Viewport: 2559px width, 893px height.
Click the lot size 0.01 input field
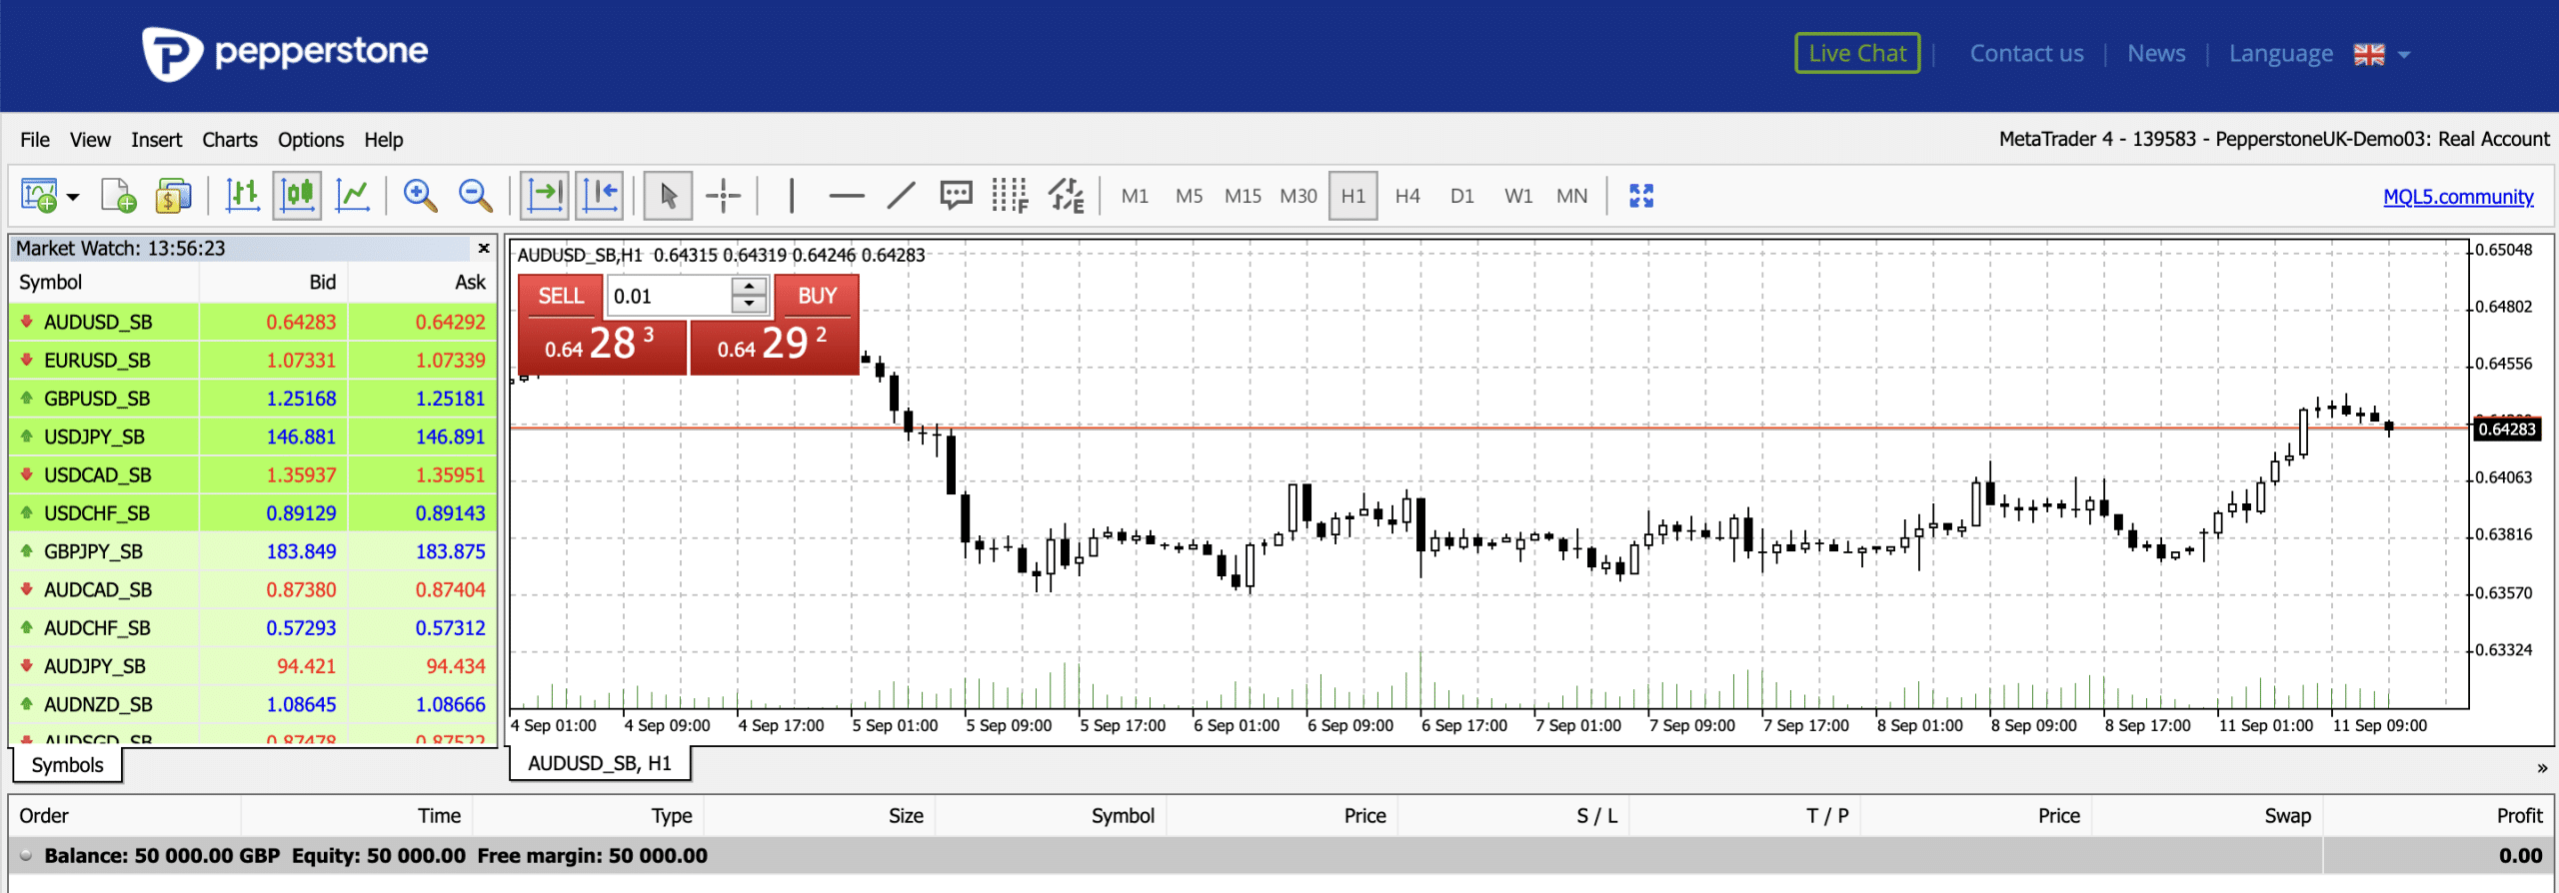click(x=670, y=297)
